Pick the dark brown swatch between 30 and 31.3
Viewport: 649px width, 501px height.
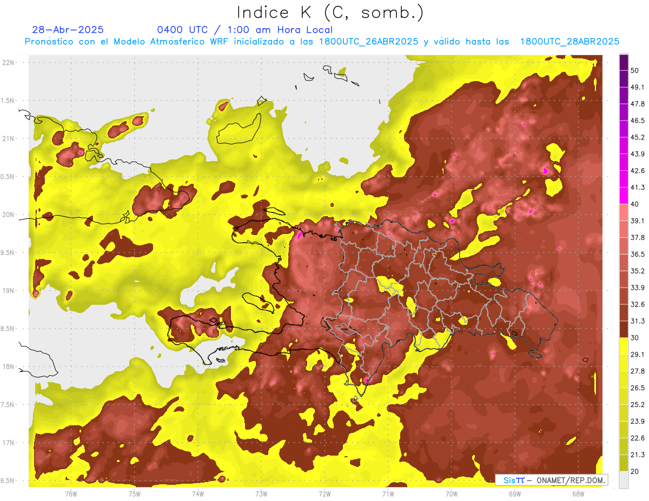(x=624, y=330)
